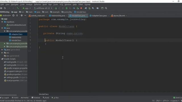Open the SDK Manager icon
182x102 pixels.
coord(93,8)
